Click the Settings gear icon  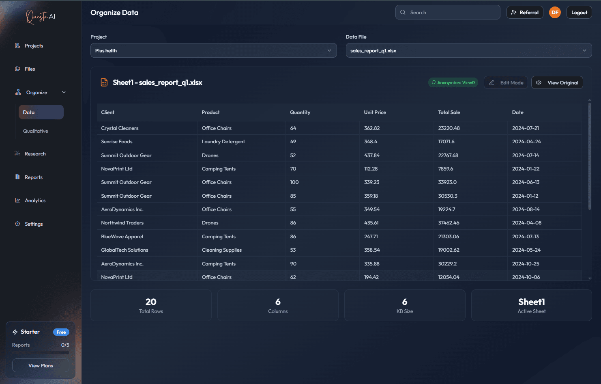(17, 224)
